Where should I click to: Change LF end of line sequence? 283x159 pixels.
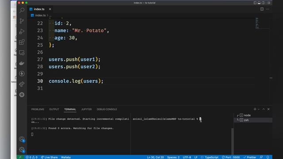(x=196, y=157)
